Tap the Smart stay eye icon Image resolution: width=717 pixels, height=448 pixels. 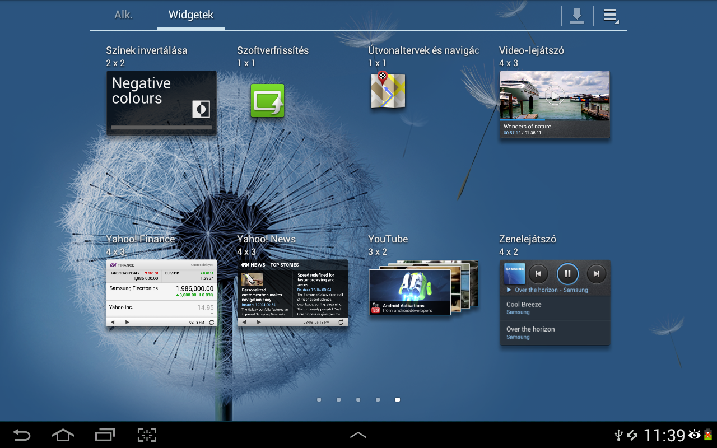(695, 435)
